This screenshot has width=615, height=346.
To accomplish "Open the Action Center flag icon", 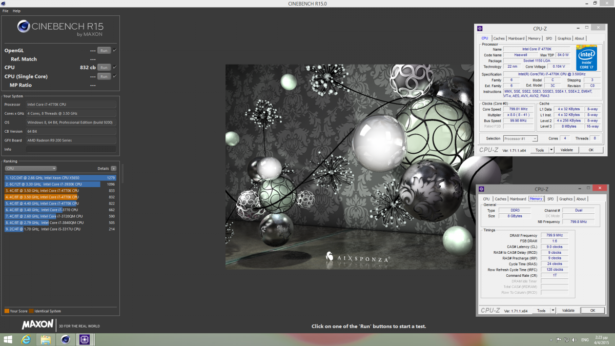I will (x=559, y=339).
